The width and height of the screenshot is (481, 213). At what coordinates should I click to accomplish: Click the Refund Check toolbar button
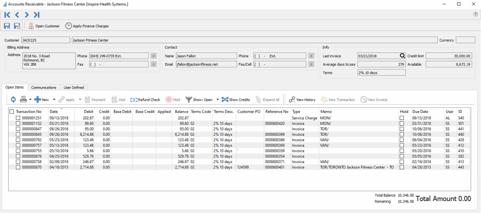145,100
